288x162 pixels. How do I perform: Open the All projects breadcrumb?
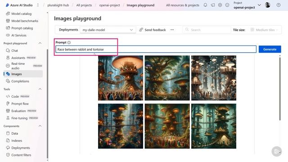click(84, 5)
